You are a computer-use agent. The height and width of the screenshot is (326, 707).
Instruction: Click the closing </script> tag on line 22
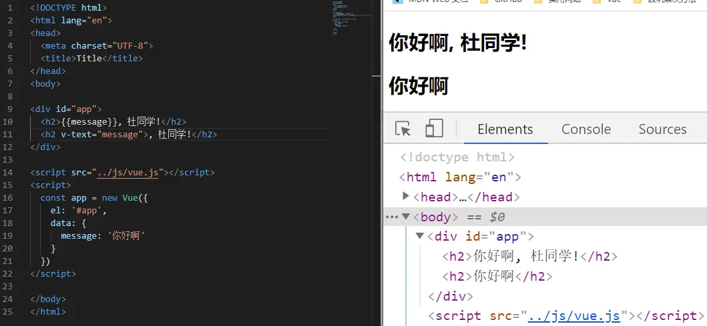pyautogui.click(x=53, y=274)
